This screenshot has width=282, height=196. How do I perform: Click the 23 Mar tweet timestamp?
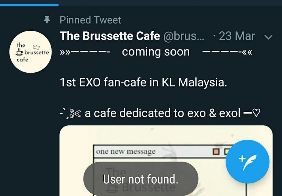coord(237,36)
